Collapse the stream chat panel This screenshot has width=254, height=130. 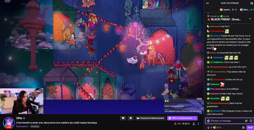click(207, 3)
